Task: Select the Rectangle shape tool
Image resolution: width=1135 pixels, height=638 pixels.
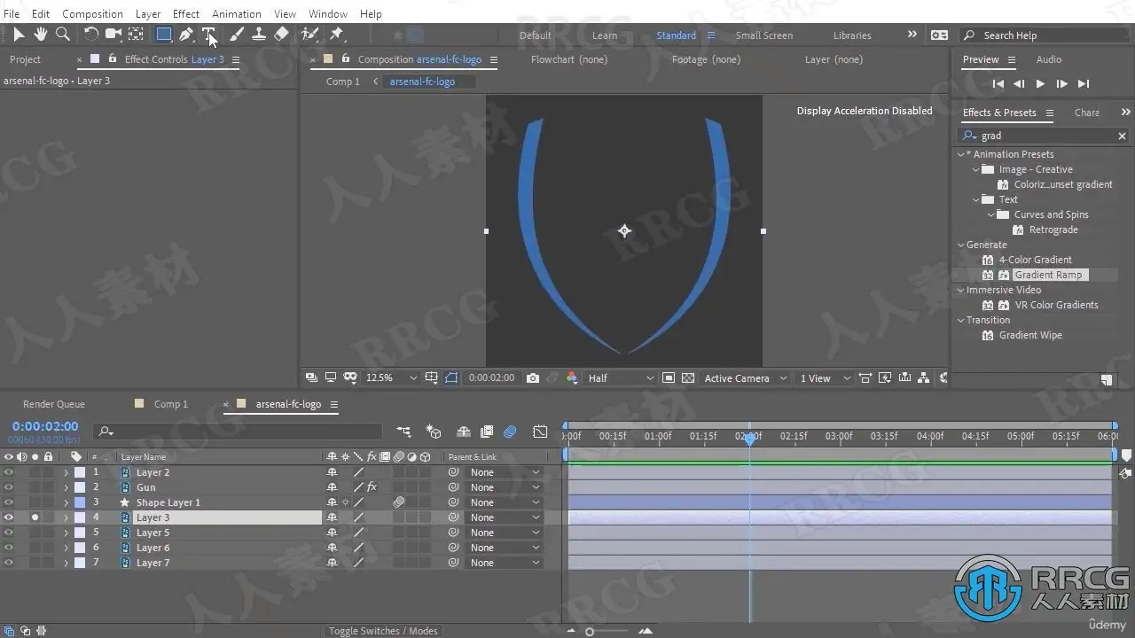Action: [x=164, y=35]
